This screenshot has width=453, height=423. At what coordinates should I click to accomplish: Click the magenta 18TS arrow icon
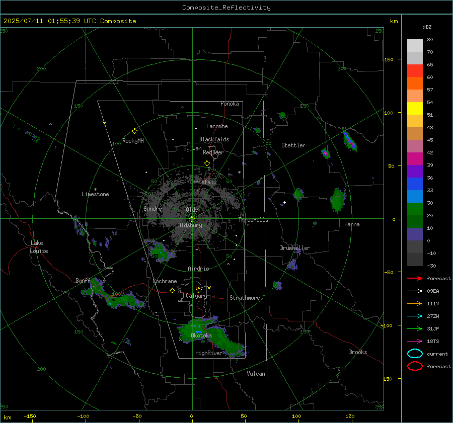click(415, 342)
